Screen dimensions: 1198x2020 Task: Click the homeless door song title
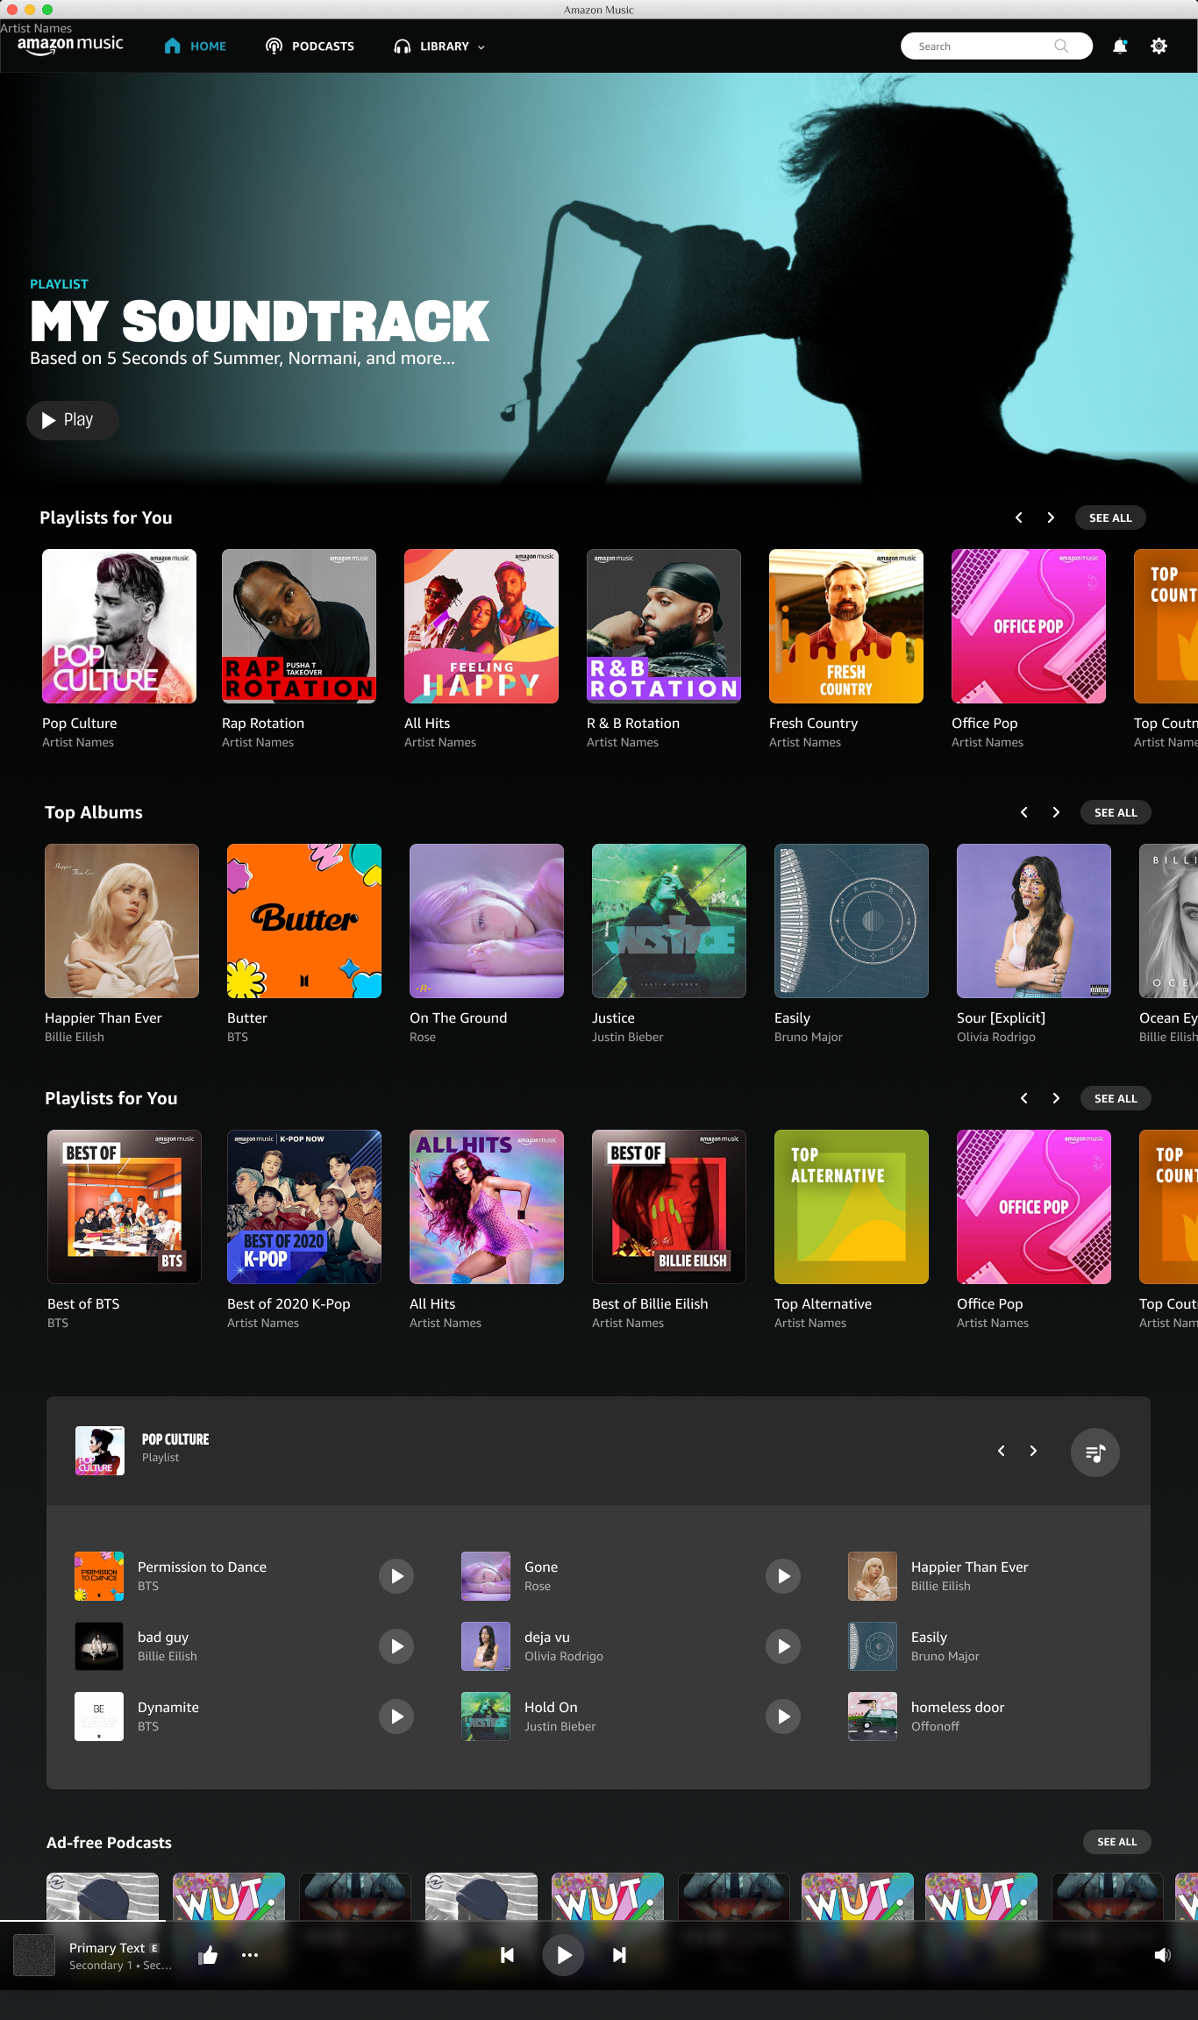pos(958,1708)
